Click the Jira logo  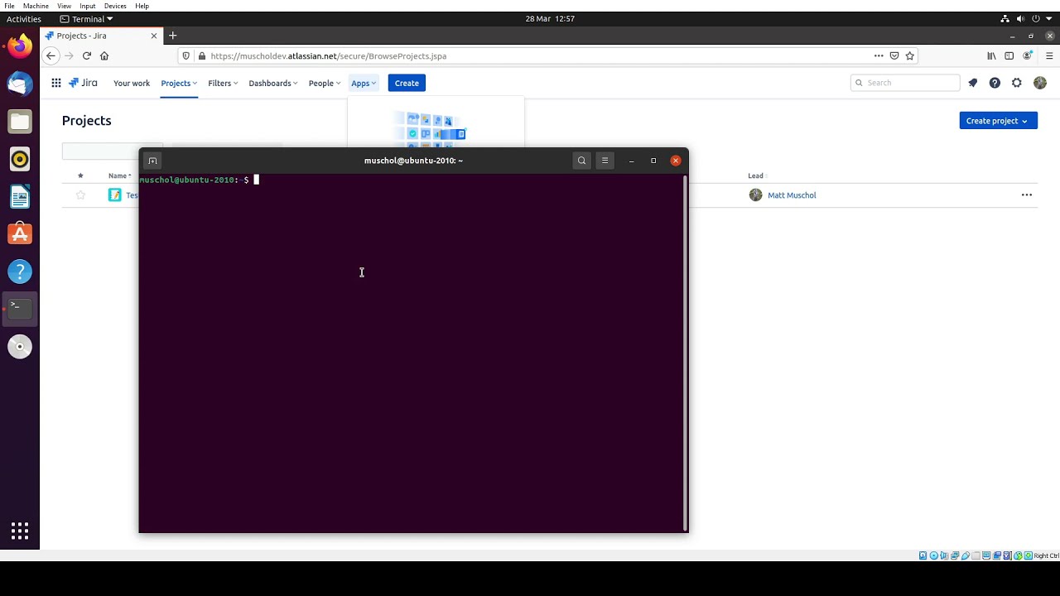83,83
